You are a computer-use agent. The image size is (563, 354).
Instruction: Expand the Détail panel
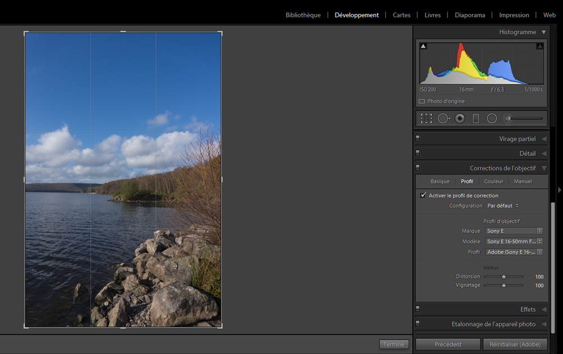(544, 154)
